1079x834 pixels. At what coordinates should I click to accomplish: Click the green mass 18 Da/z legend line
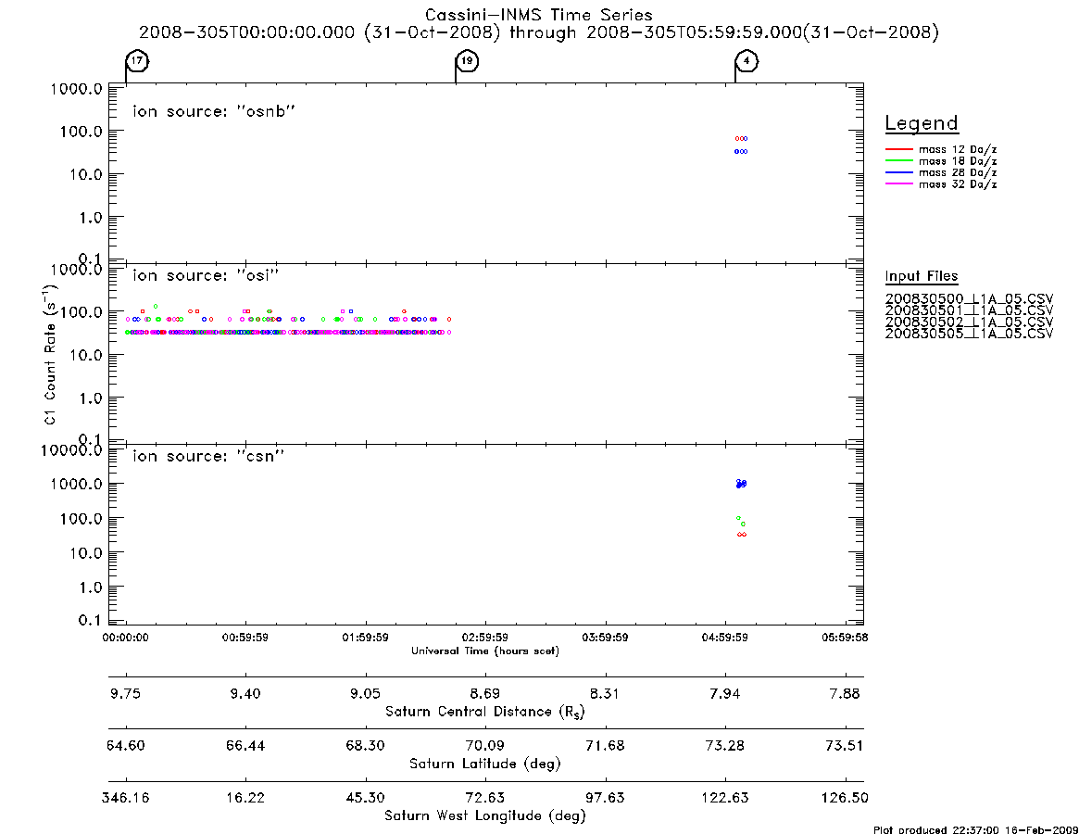898,161
